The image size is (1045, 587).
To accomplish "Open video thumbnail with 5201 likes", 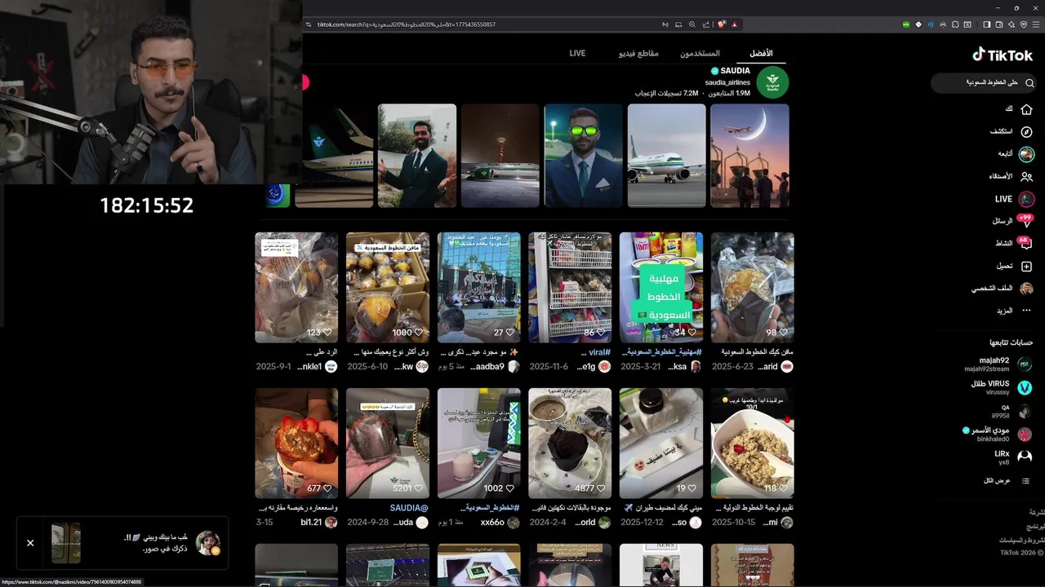I will coord(388,443).
